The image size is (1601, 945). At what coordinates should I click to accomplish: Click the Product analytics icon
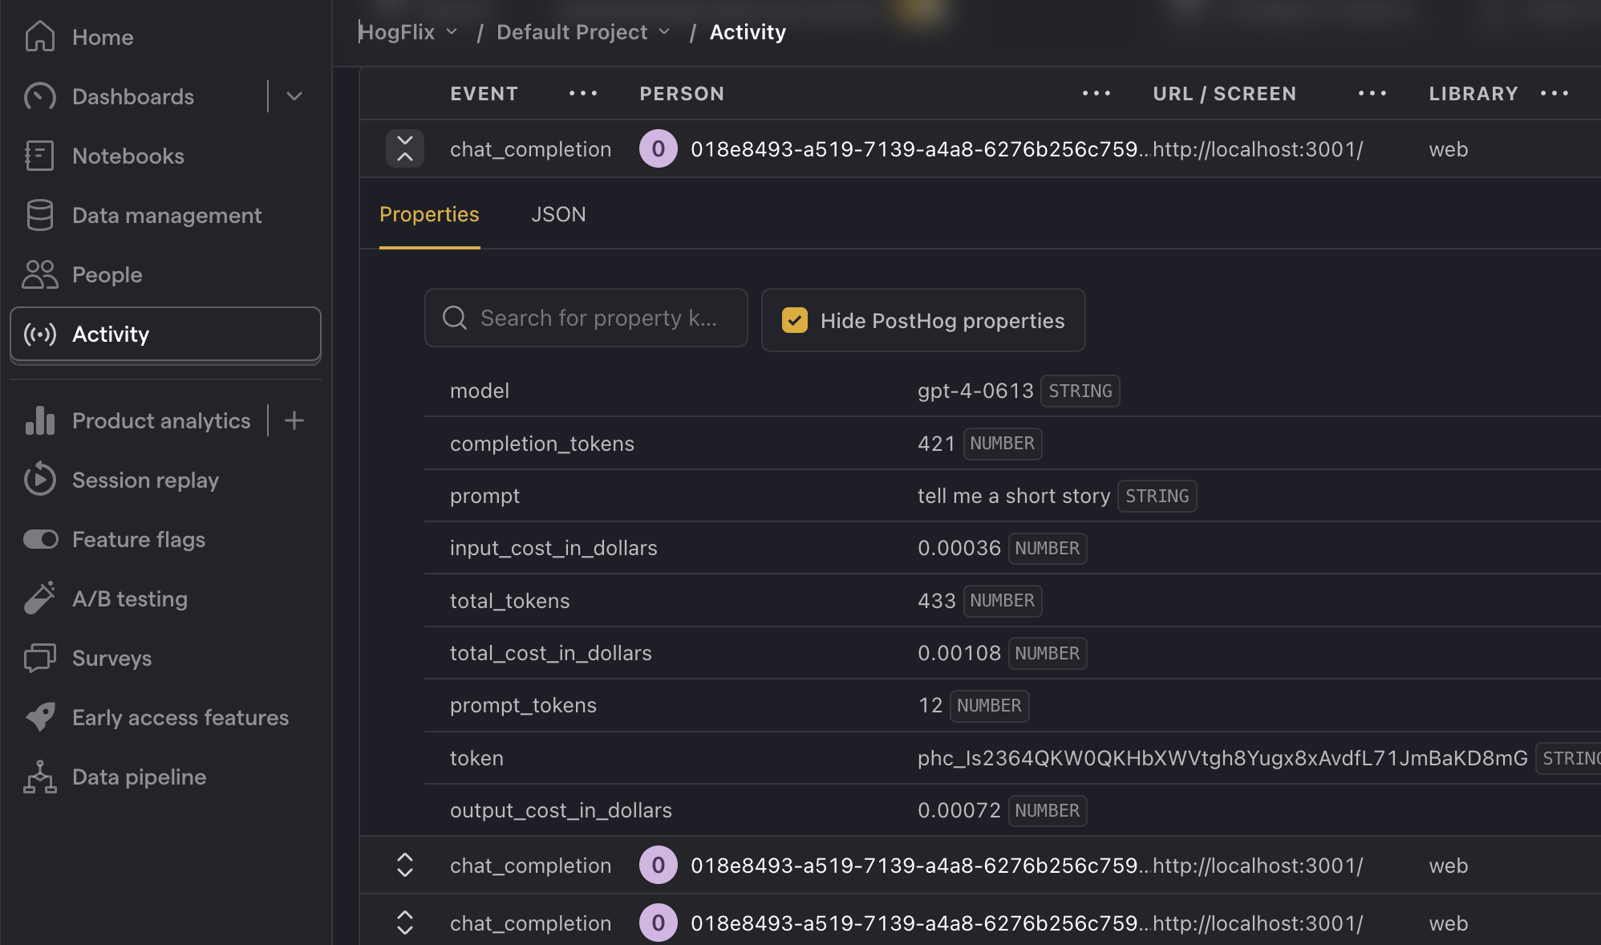[40, 420]
